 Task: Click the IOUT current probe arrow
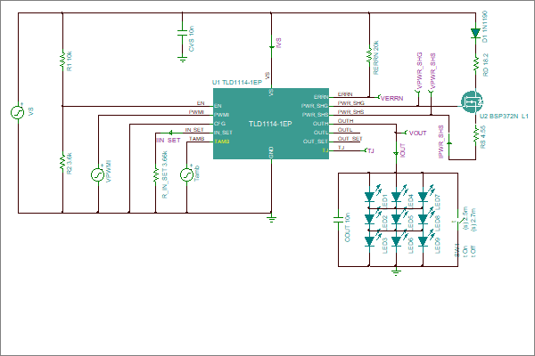click(396, 154)
